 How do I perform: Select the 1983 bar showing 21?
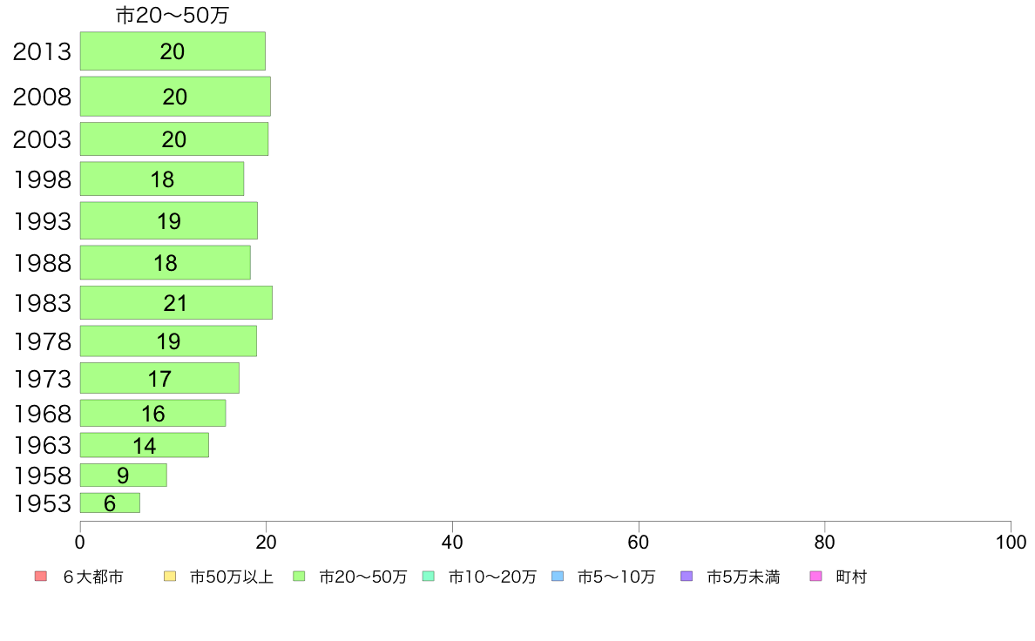coord(176,303)
